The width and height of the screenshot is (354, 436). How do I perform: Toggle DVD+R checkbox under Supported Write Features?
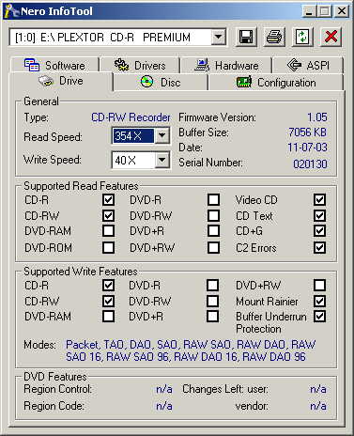pos(213,317)
